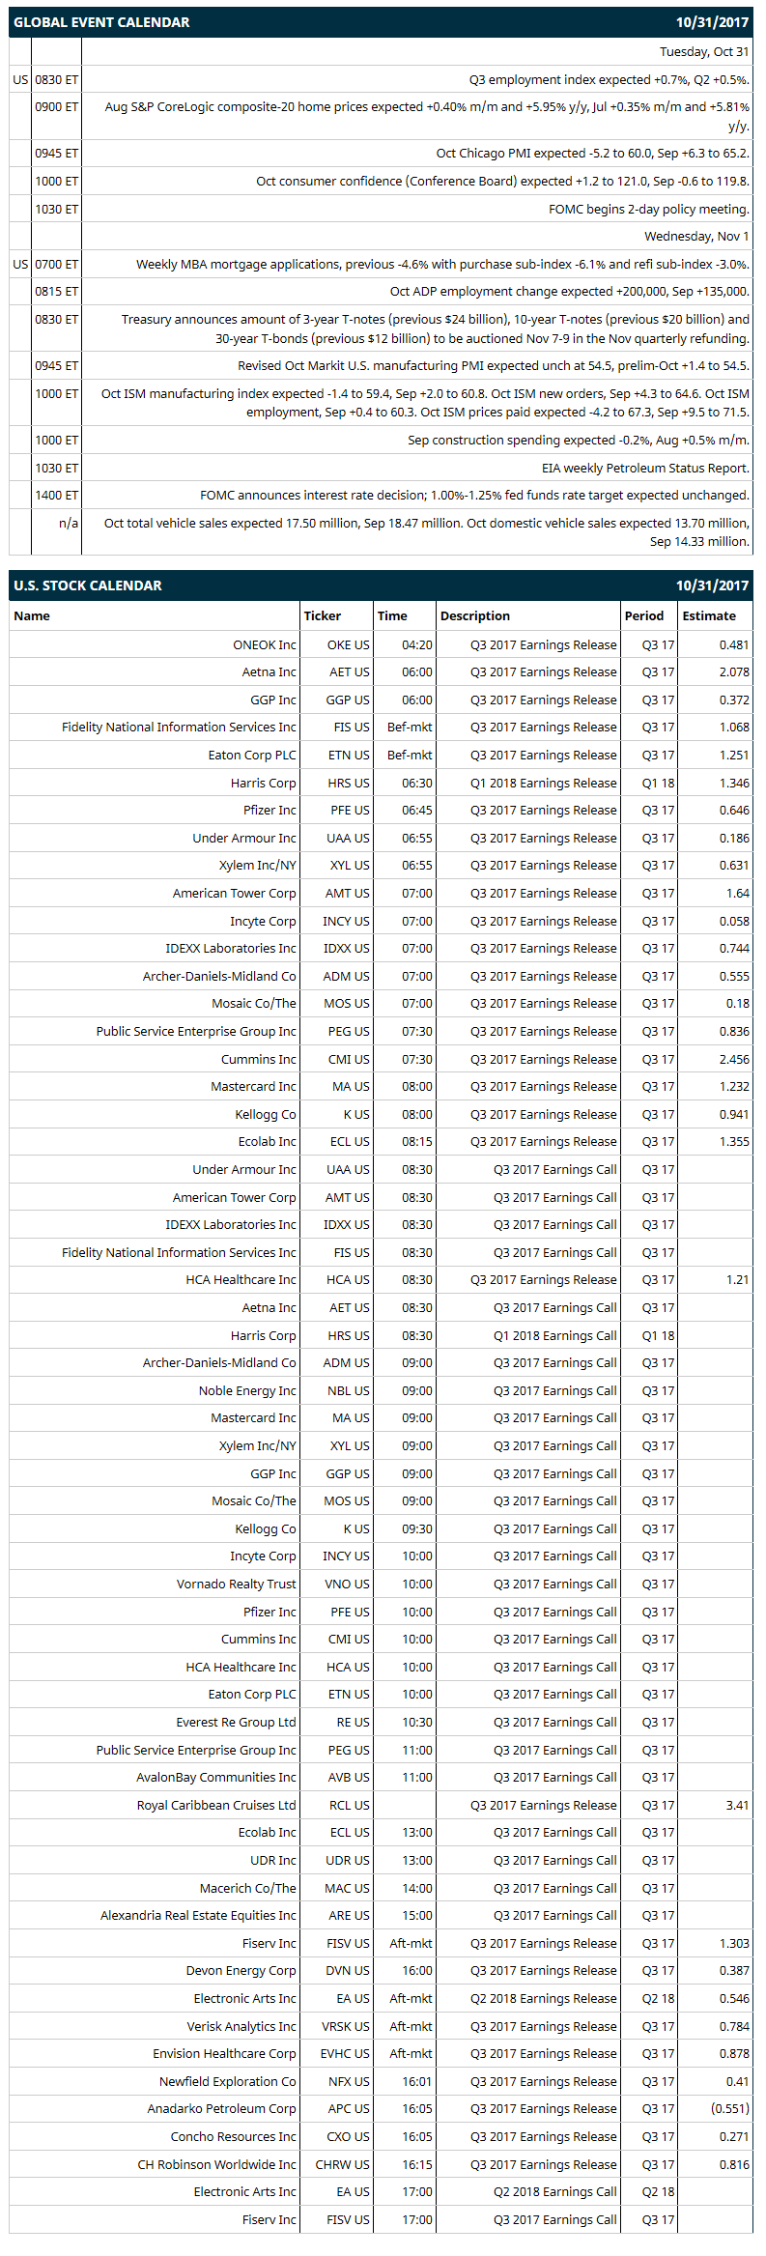Image resolution: width=766 pixels, height=2256 pixels.
Task: Click the Name column header
Action: pyautogui.click(x=32, y=615)
